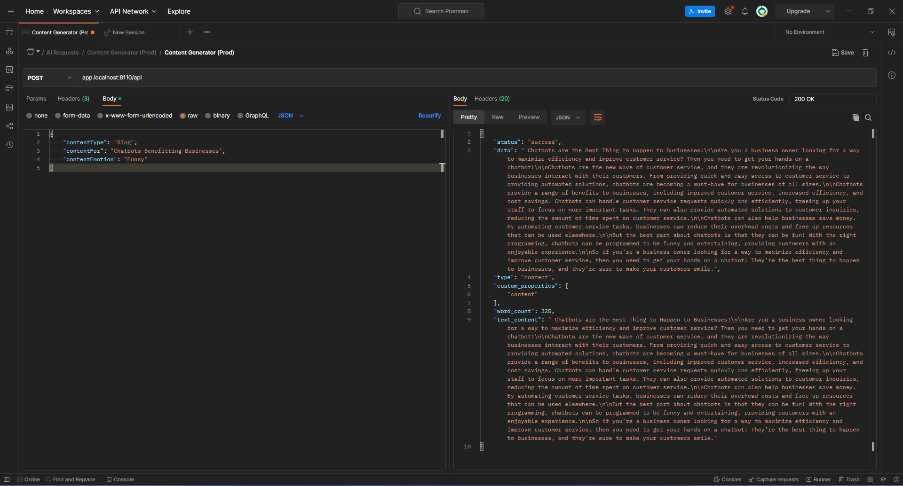Click the request URL input field
This screenshot has width=903, height=486.
(476, 78)
